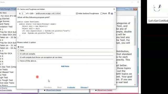Image resolution: width=168 pixels, height=94 pixels.
Task: Click scroll-down arrow of background description panel
Action: pyautogui.click(x=135, y=85)
